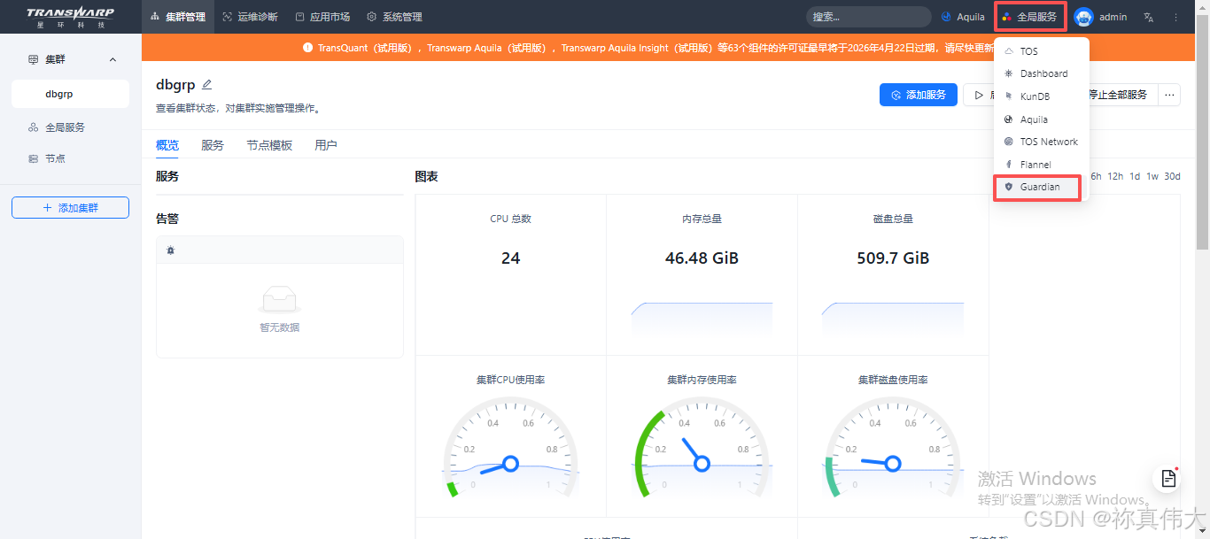Open Aquila shortcut in the top bar
1210x539 pixels.
(963, 17)
